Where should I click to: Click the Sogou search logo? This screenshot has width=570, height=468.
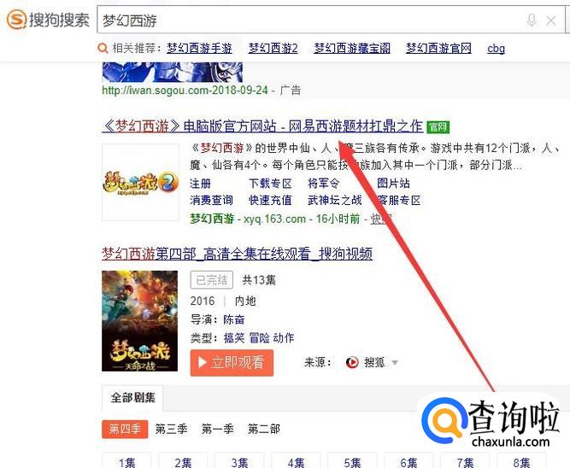(x=48, y=20)
